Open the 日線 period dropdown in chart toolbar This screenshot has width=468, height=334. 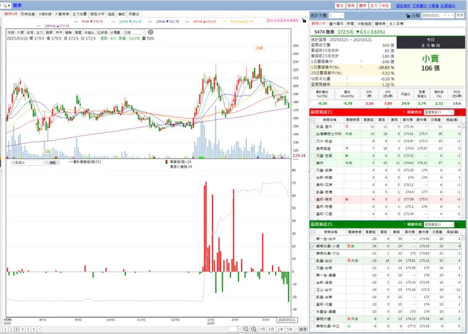click(135, 32)
